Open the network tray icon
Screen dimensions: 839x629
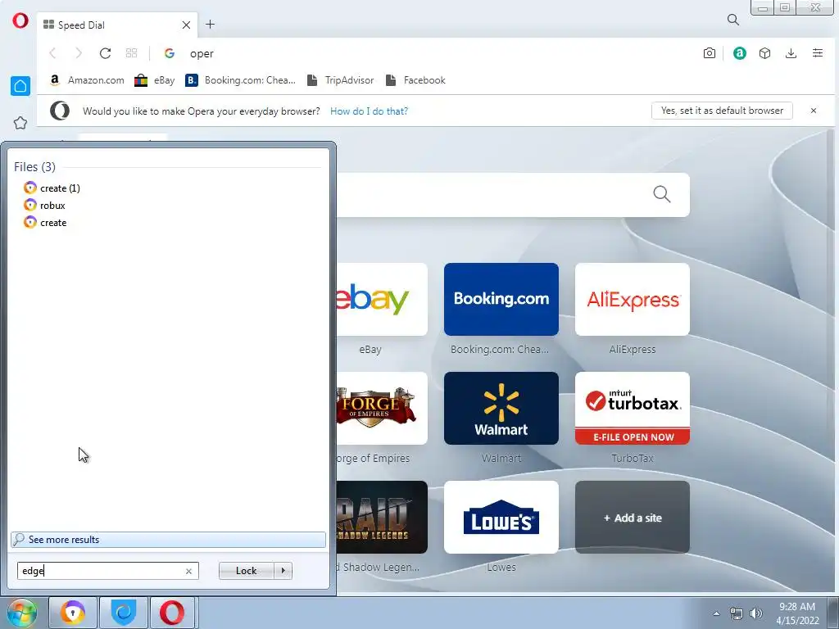[x=737, y=613]
